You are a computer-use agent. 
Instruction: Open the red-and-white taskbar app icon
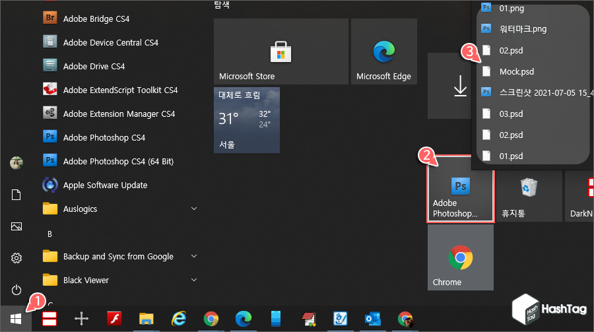click(49, 319)
